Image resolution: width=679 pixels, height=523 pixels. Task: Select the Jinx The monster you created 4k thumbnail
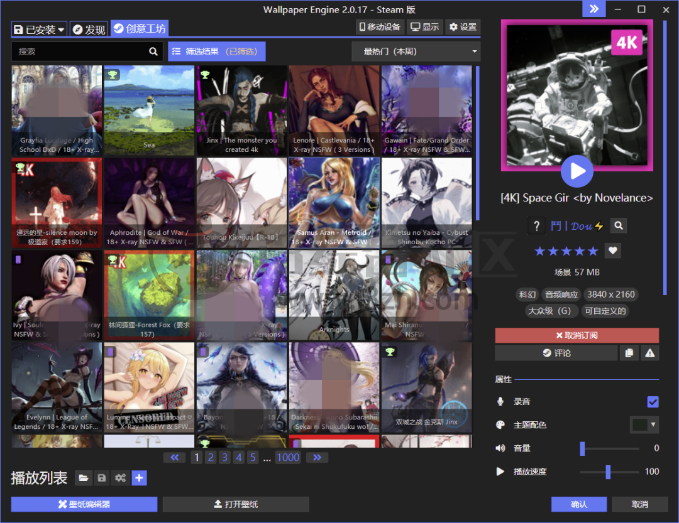click(x=241, y=111)
